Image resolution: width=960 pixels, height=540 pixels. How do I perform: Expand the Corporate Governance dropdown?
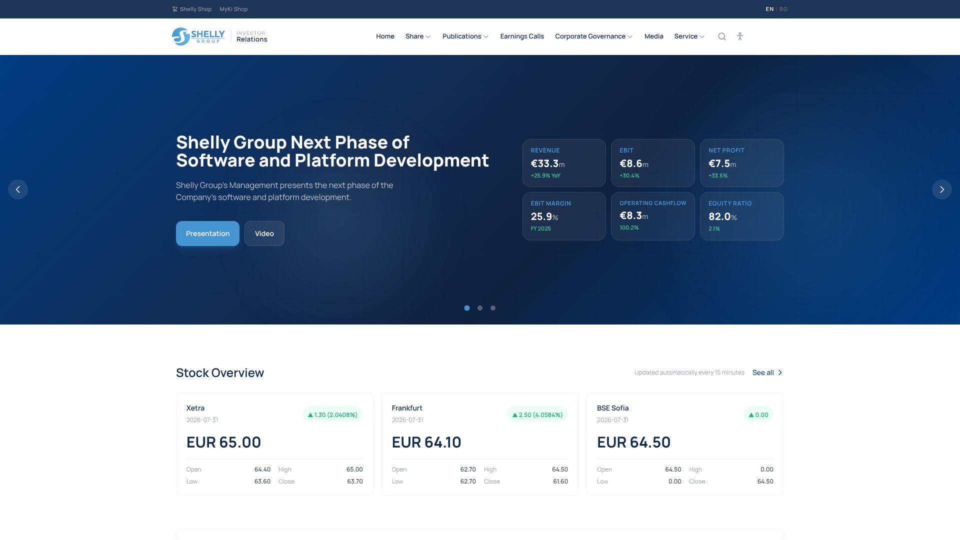tap(594, 36)
